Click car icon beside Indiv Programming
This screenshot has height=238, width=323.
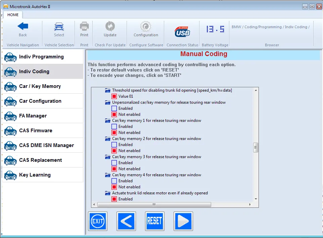point(10,57)
